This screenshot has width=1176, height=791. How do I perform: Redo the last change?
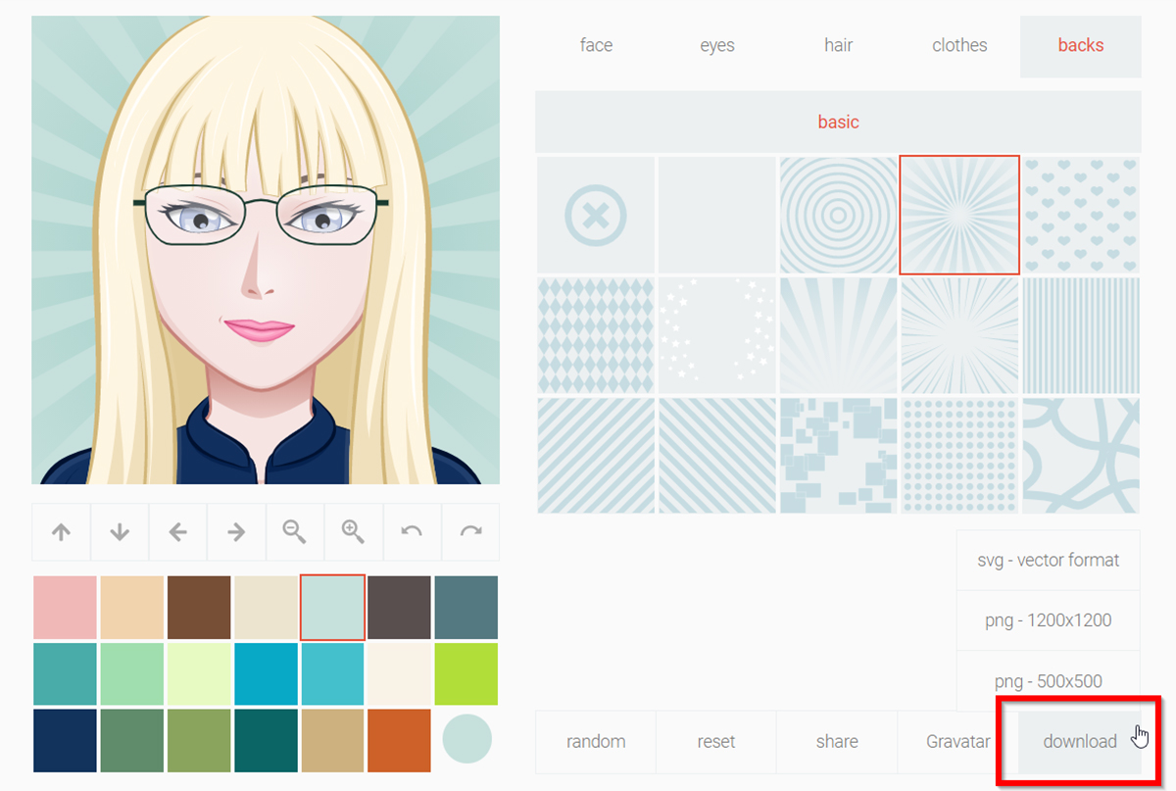(x=470, y=532)
